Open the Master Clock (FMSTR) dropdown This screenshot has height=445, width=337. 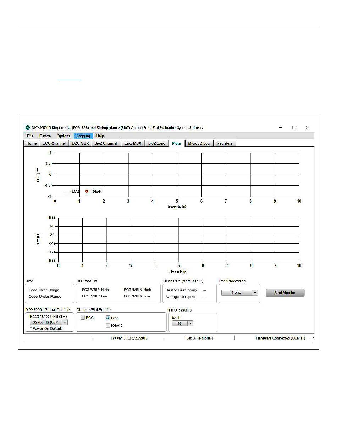tap(49, 322)
